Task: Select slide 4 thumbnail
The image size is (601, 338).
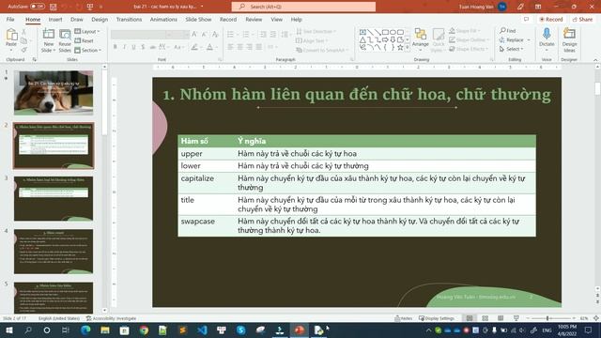Action: point(54,251)
